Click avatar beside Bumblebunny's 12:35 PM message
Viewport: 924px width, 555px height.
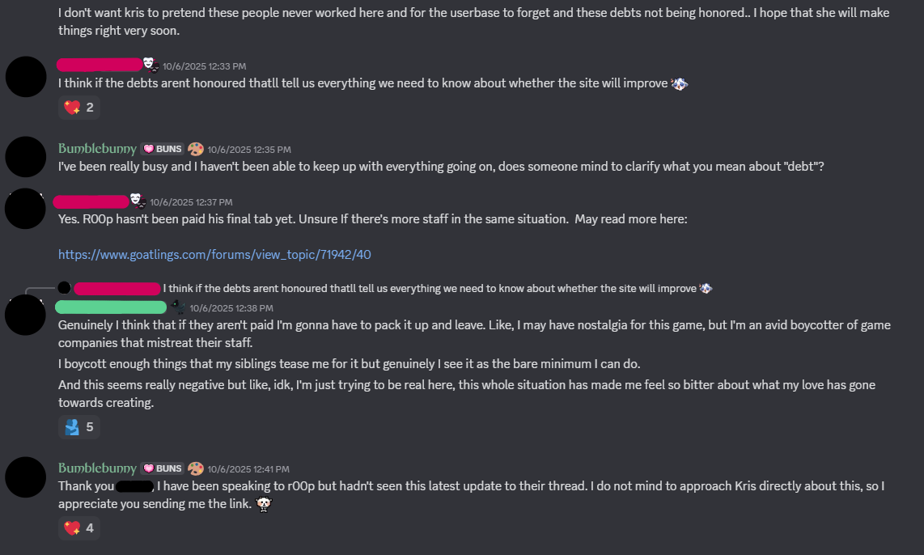[26, 157]
